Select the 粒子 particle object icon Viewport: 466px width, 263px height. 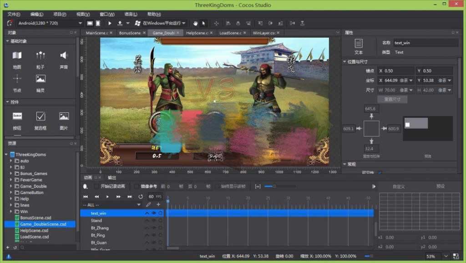point(41,56)
